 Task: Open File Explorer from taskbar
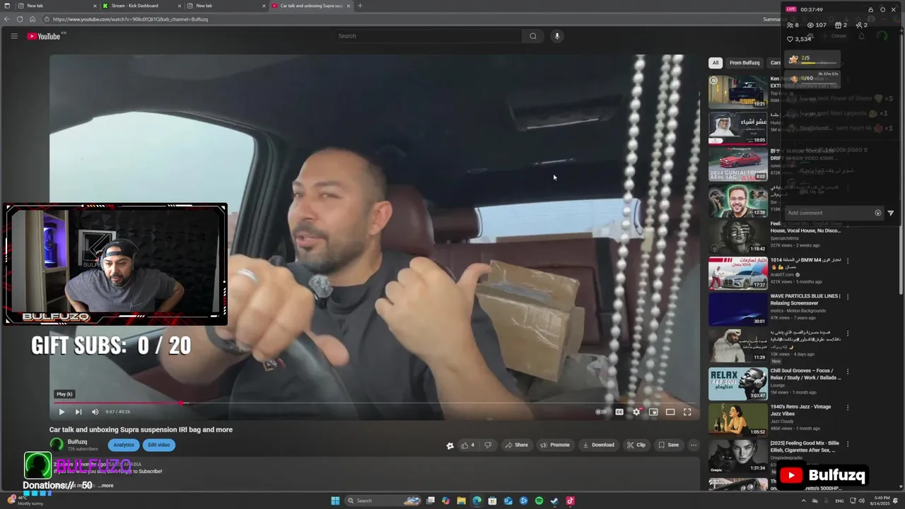[461, 501]
